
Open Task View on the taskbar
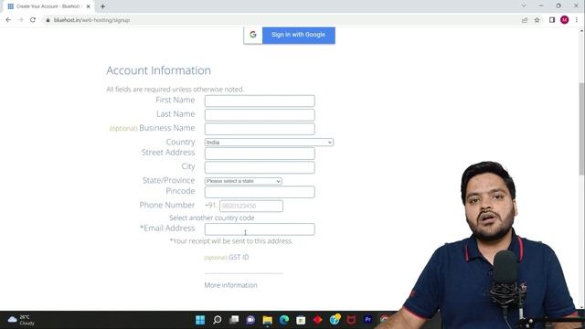point(234,320)
